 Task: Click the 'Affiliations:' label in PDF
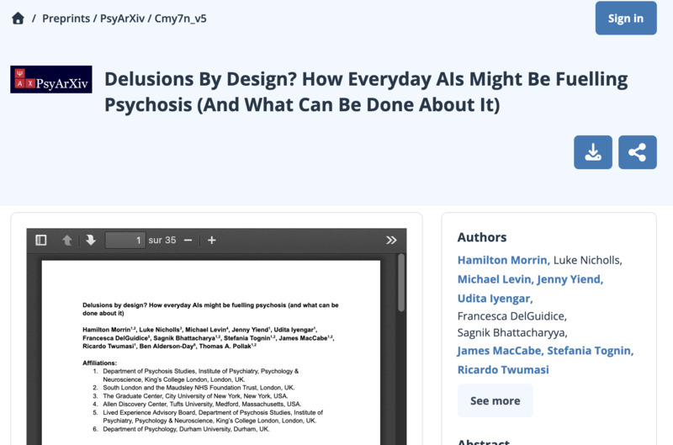(99, 363)
